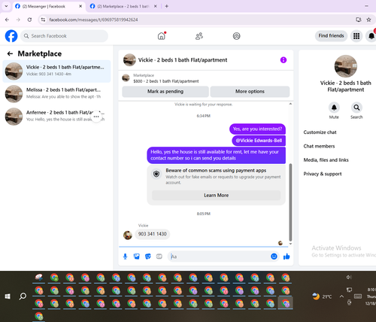
Task: Open site information icon in address bar
Action: pyautogui.click(x=43, y=20)
